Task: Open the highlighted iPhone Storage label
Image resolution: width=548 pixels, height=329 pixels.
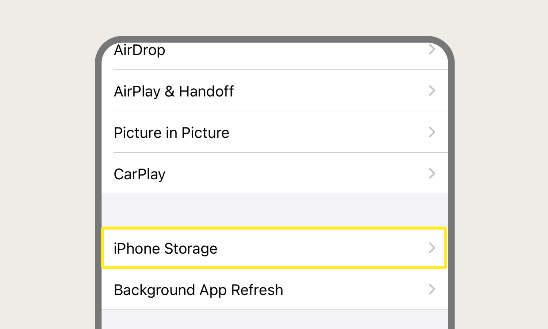Action: 165,249
